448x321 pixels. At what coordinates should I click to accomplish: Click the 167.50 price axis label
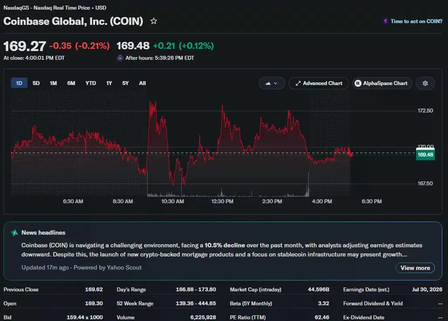click(x=425, y=184)
